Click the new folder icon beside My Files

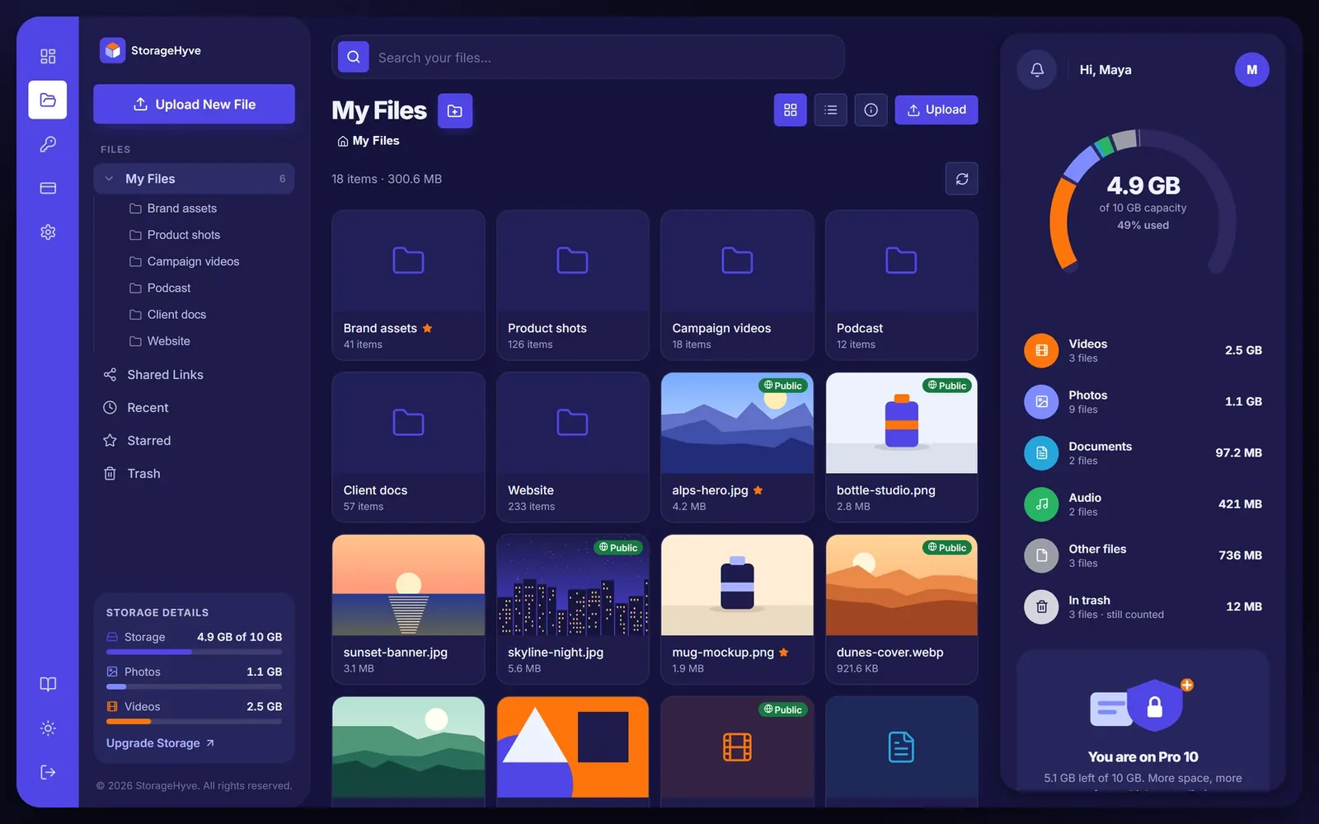455,110
